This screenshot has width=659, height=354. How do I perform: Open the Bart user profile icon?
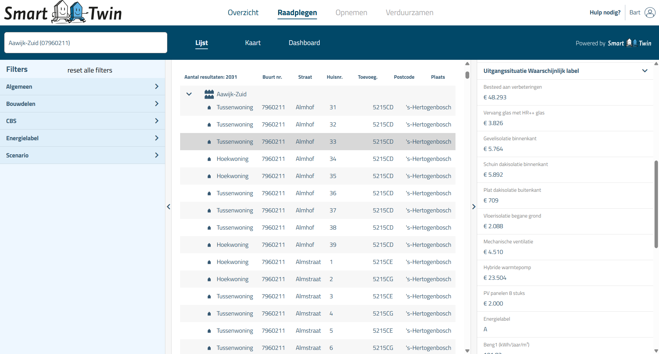point(650,13)
